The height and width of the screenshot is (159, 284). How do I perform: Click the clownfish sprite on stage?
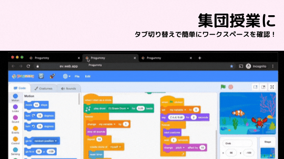click(239, 113)
